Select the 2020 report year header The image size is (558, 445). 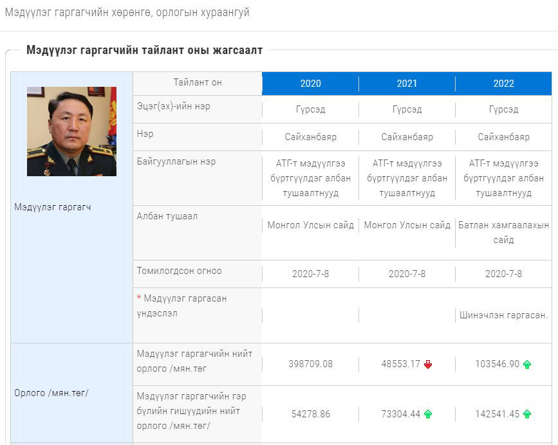pyautogui.click(x=310, y=84)
